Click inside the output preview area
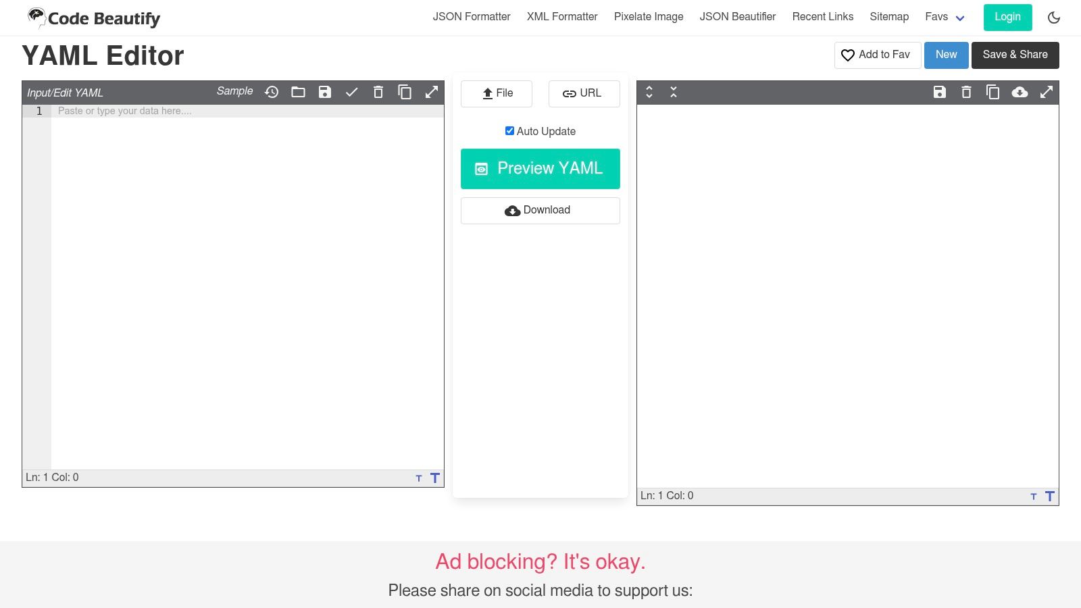The width and height of the screenshot is (1081, 608). pos(848,296)
